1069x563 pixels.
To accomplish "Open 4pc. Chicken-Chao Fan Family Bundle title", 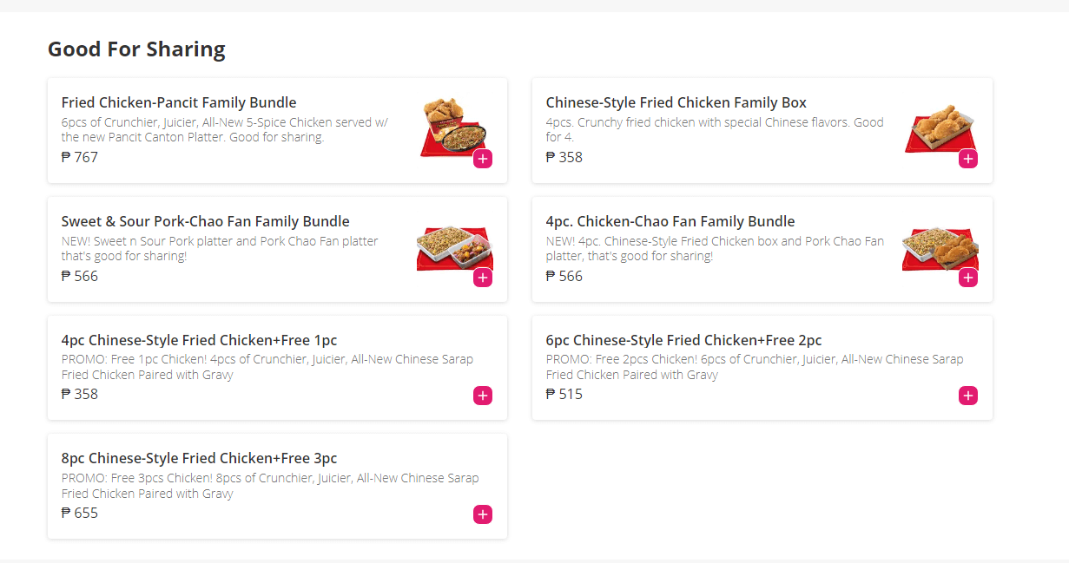I will pyautogui.click(x=670, y=221).
